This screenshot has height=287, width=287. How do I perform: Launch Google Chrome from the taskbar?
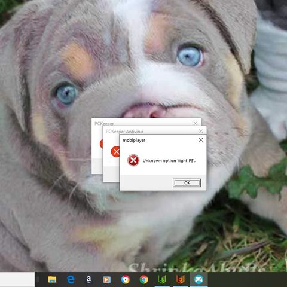(143, 280)
